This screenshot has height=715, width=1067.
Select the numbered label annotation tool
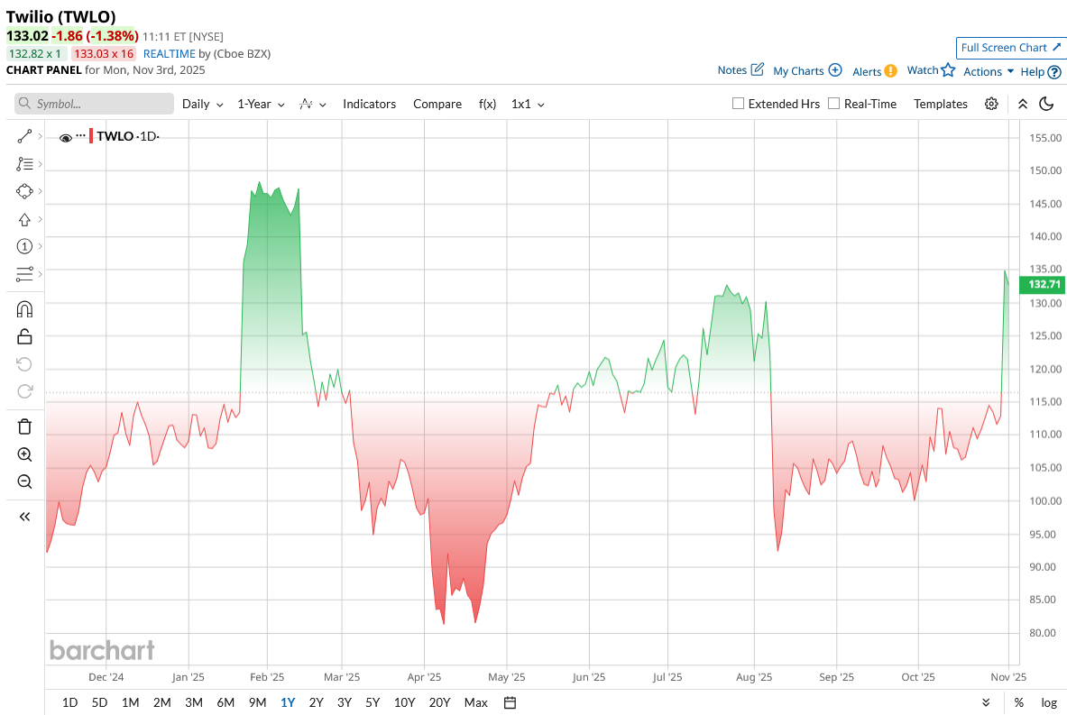24,246
